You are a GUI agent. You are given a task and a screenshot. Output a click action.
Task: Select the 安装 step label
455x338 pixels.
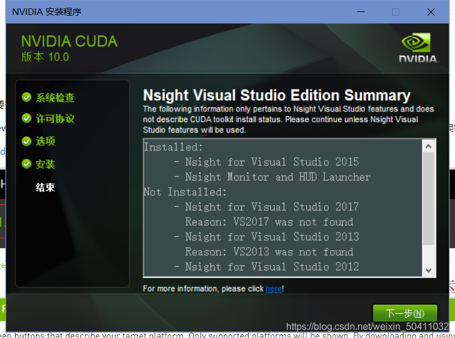coord(45,164)
